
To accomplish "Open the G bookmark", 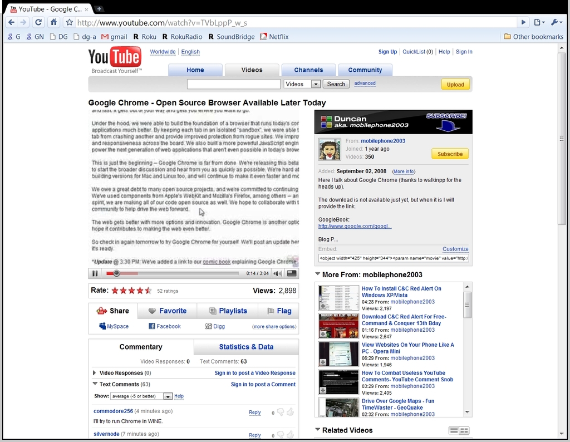I will click(x=14, y=37).
